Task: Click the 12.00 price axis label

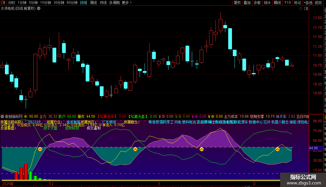Action: 317,18
